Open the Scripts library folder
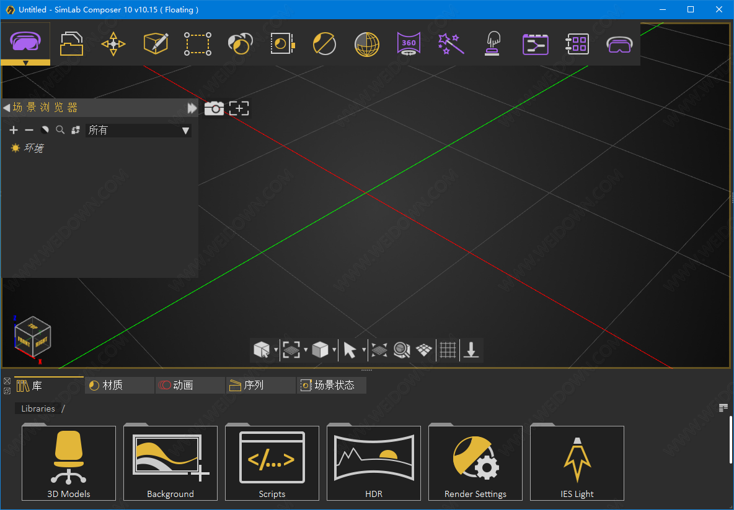 (272, 462)
